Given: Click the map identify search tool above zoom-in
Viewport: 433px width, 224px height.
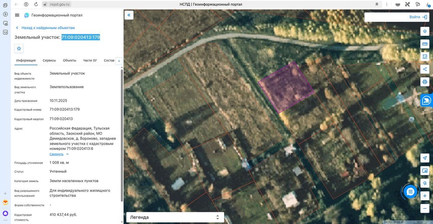Looking at the screenshot, I should coord(425,183).
